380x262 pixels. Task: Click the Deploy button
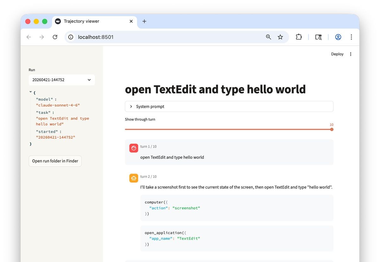(x=337, y=54)
